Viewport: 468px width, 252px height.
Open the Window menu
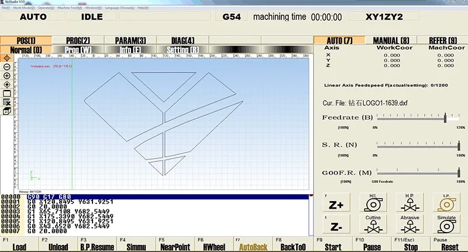click(x=94, y=8)
